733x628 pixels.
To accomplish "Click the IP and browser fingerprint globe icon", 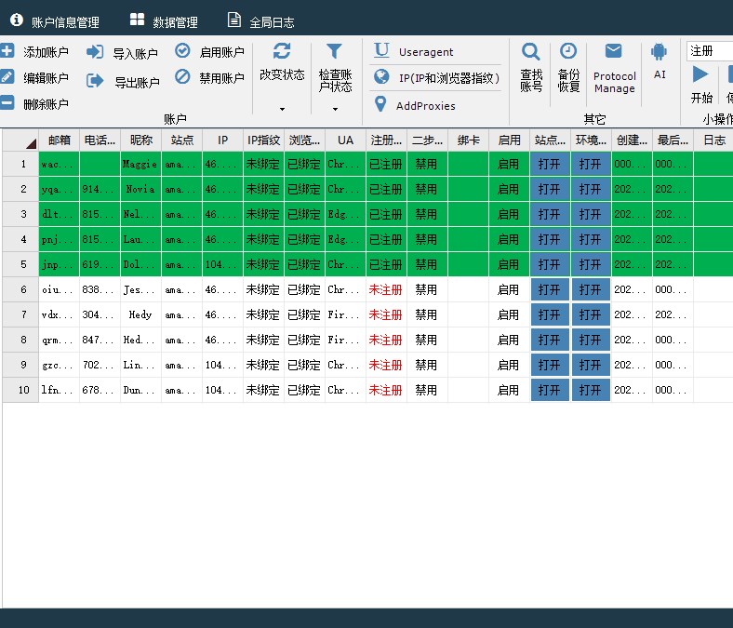I will [381, 76].
